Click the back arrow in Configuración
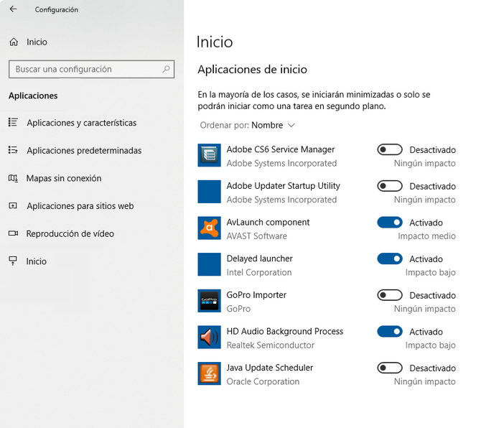Screen dimensions: 504x428 [13, 10]
